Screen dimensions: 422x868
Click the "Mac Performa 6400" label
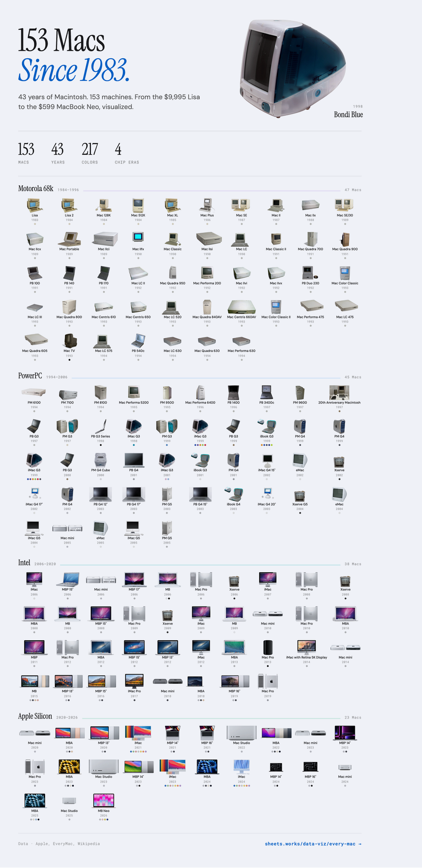(x=200, y=403)
